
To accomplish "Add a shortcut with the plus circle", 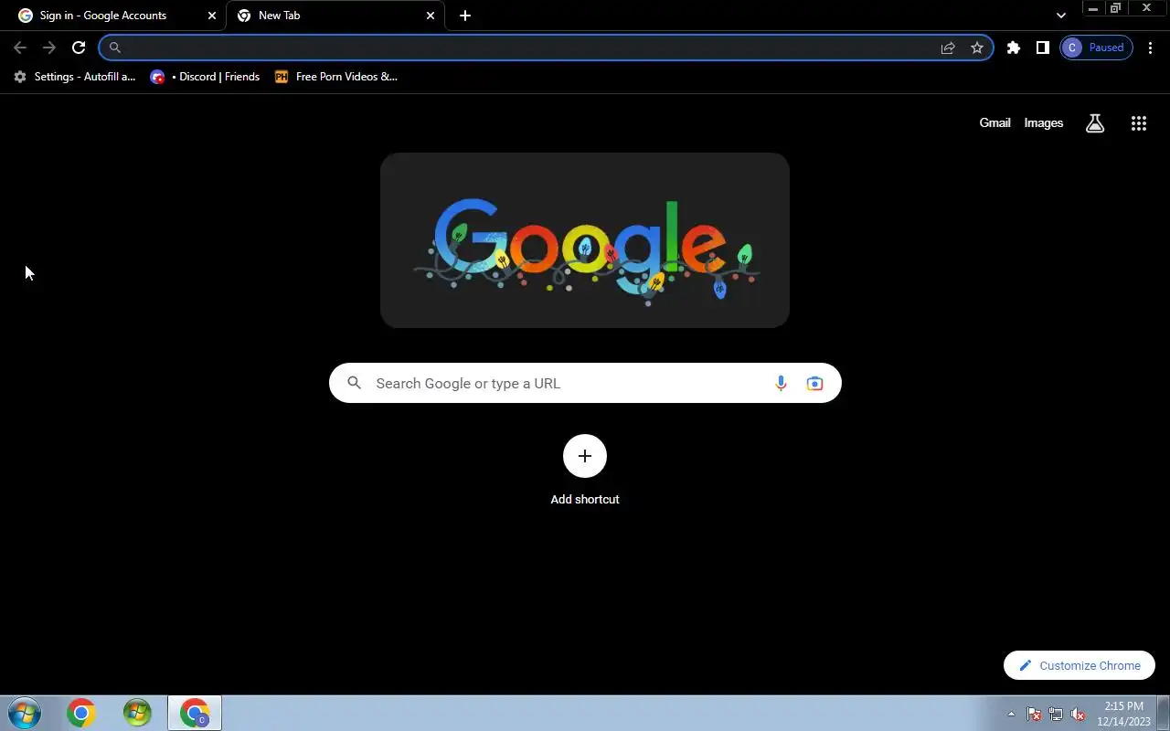I will click(x=585, y=456).
